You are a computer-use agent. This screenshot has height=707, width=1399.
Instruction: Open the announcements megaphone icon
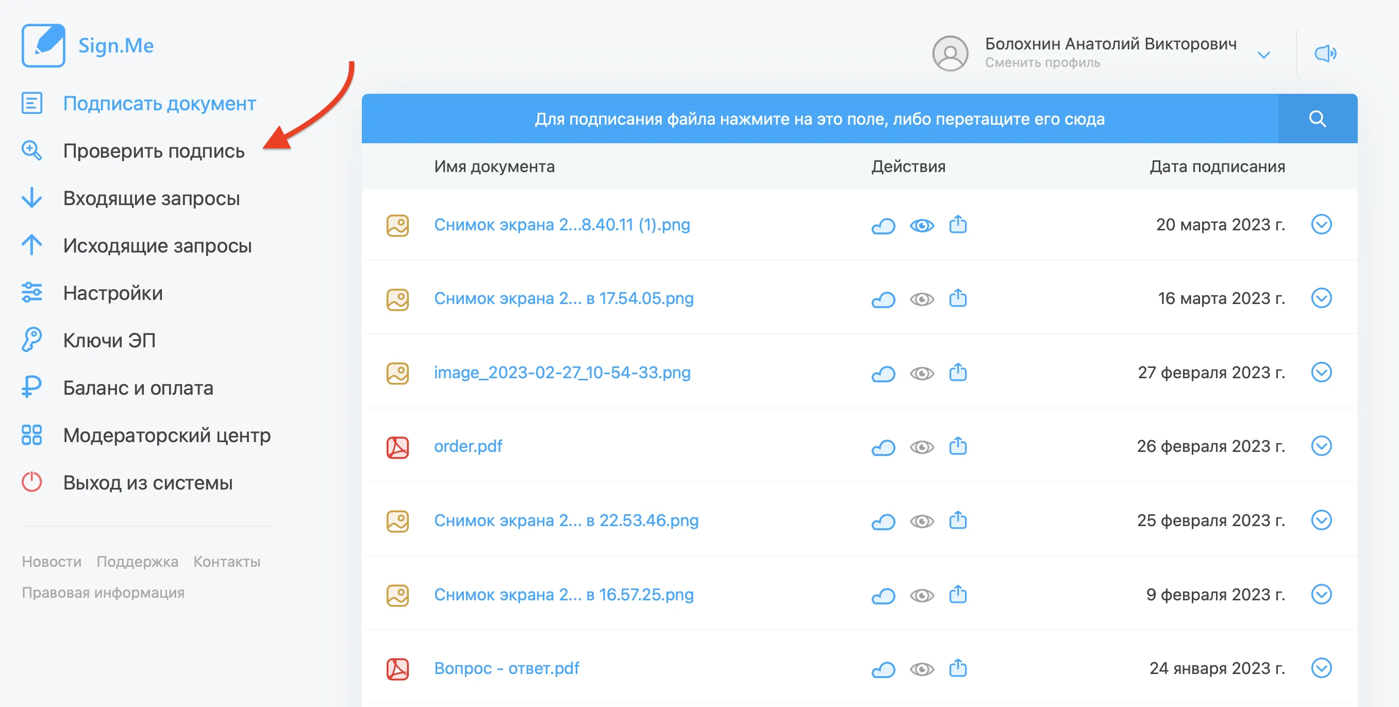point(1325,53)
